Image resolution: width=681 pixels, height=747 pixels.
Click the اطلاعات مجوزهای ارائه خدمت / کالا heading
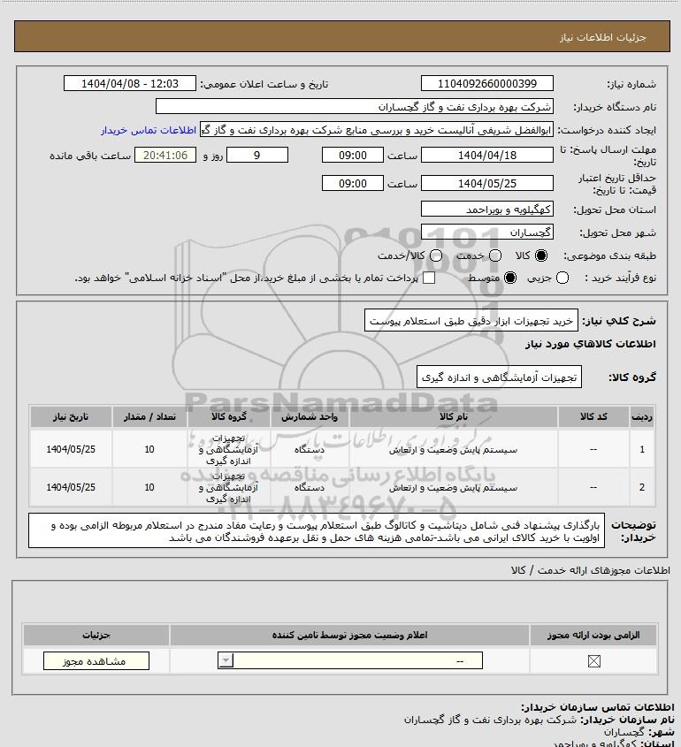click(x=591, y=570)
